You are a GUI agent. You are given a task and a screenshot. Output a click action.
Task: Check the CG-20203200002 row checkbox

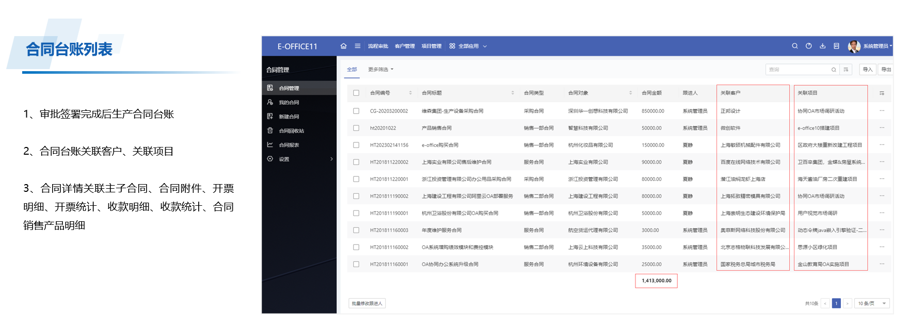pyautogui.click(x=356, y=111)
